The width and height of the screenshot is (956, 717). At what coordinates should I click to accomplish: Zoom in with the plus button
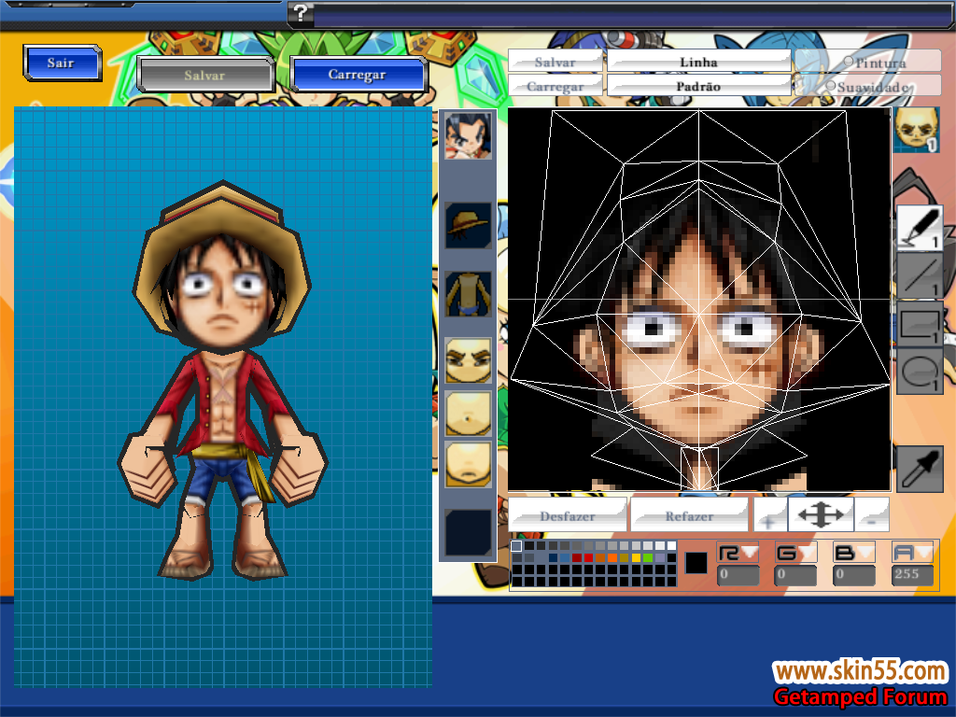point(770,515)
